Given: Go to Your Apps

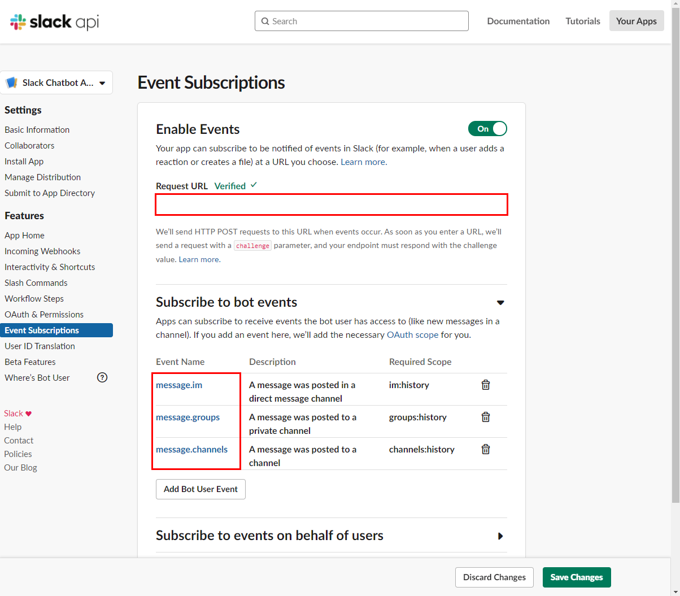Looking at the screenshot, I should 637,21.
